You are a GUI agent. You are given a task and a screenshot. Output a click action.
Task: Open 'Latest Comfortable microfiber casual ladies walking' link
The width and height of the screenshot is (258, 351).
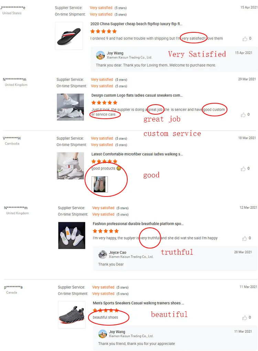click(137, 154)
